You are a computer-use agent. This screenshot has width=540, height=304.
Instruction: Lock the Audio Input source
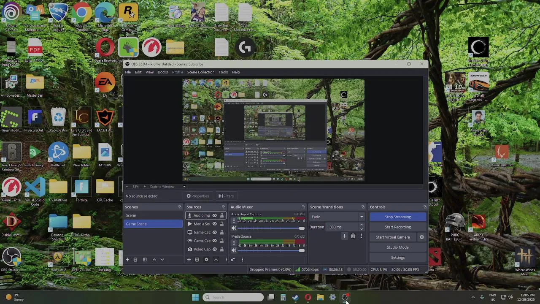[221, 215]
